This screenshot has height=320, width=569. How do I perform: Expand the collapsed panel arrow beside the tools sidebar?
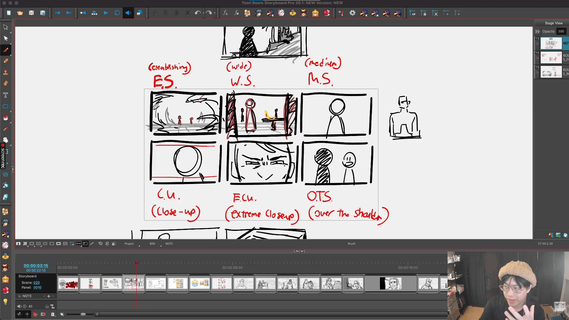coord(13,169)
